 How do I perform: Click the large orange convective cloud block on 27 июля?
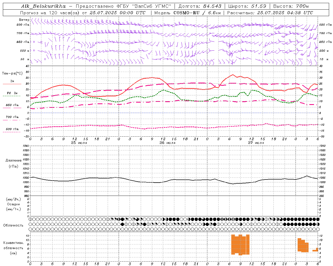coord(240,245)
